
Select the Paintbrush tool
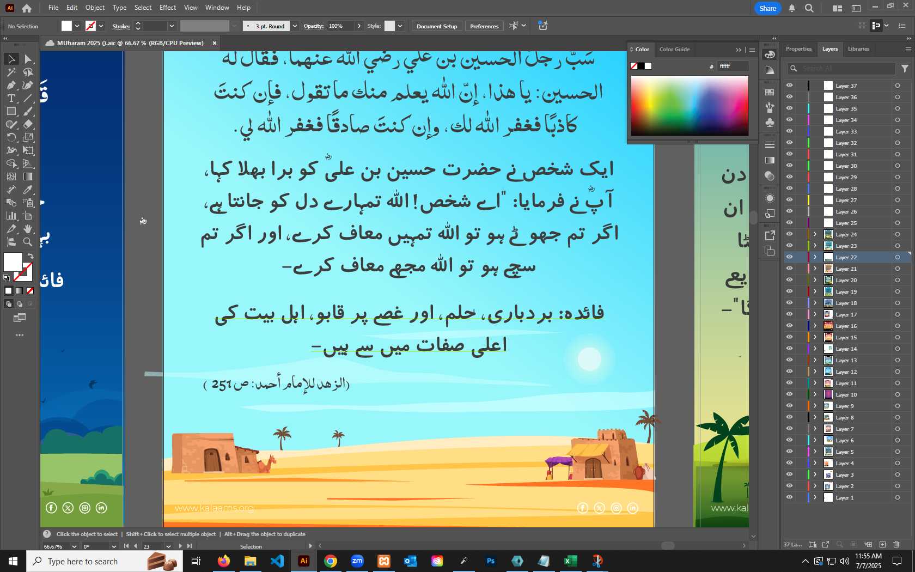(28, 111)
